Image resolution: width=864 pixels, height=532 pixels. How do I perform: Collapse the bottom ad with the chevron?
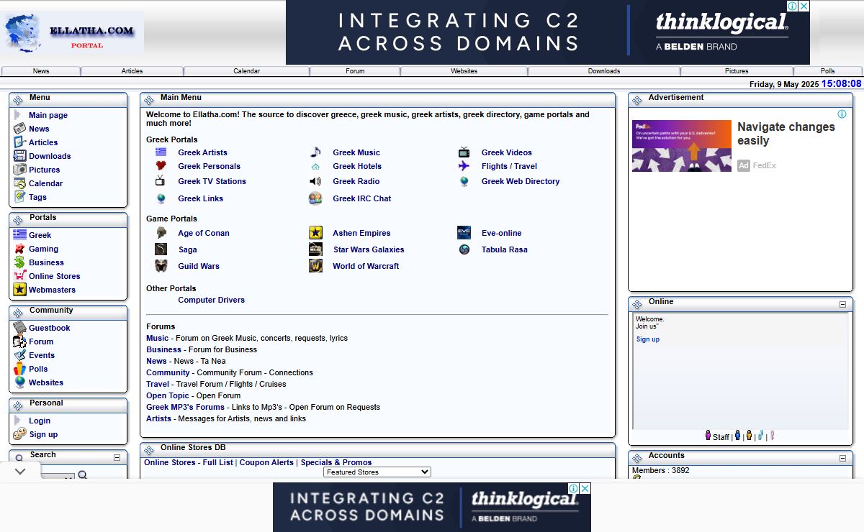click(20, 472)
